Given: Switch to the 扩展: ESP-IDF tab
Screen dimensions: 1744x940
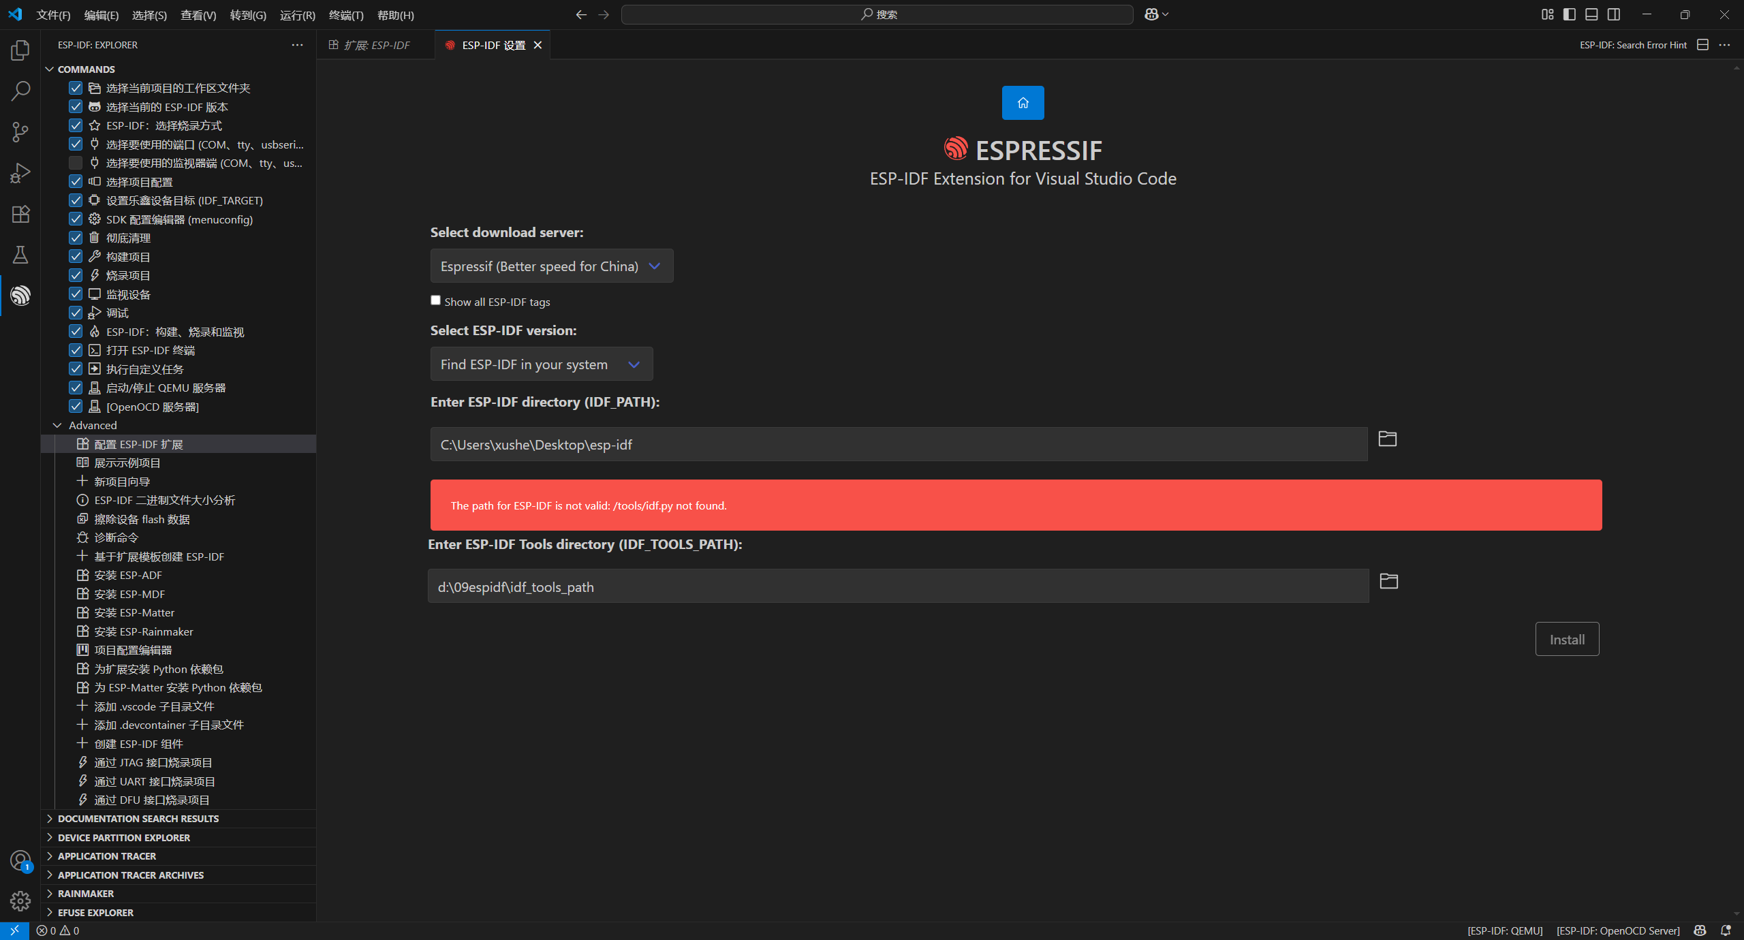Looking at the screenshot, I should click(376, 45).
